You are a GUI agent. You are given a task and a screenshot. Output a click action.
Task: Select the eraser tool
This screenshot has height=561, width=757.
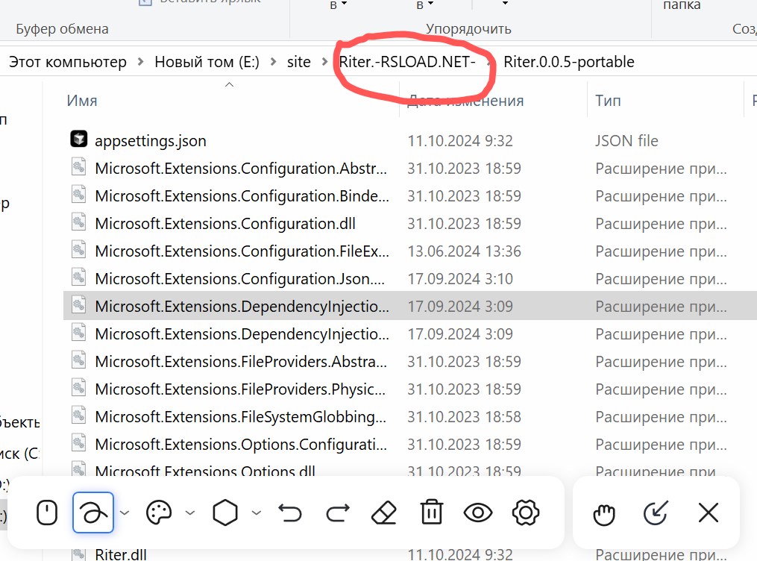point(383,513)
